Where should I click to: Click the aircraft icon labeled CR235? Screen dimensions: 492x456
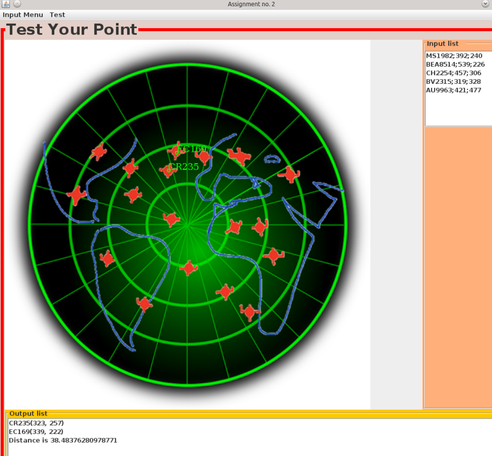pyautogui.click(x=168, y=171)
